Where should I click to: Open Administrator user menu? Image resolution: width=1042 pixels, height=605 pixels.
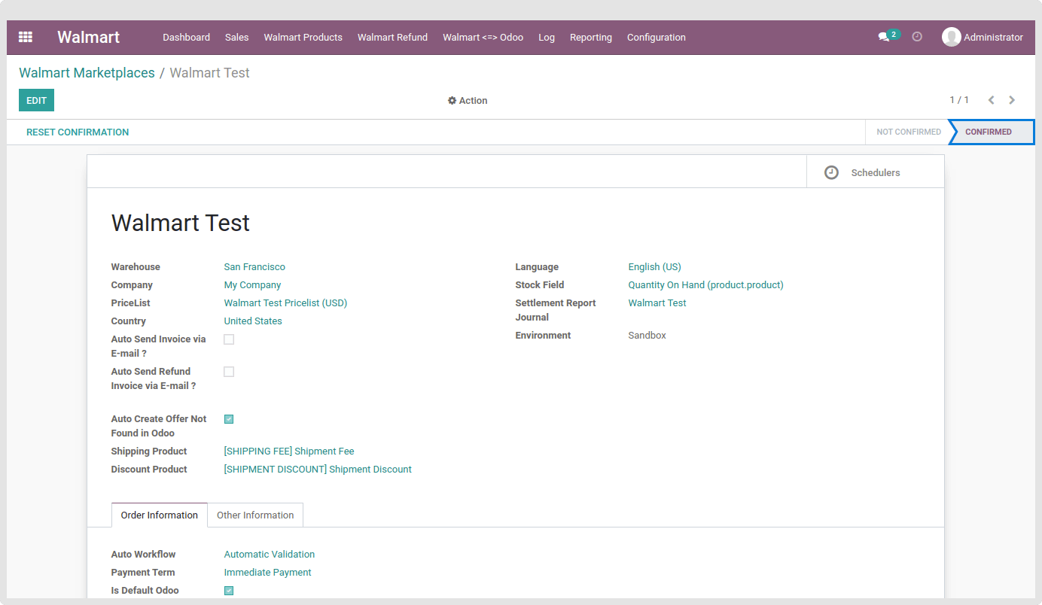pos(983,37)
